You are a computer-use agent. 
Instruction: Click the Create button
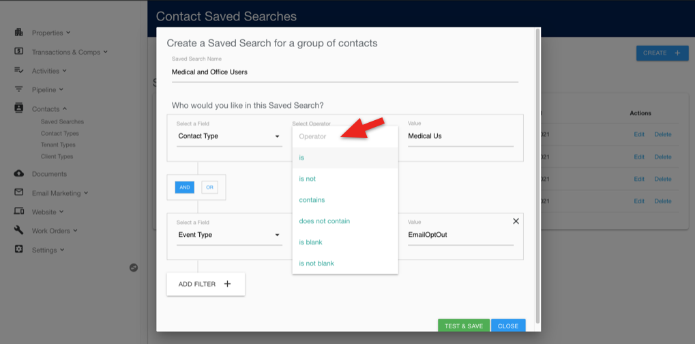point(662,53)
